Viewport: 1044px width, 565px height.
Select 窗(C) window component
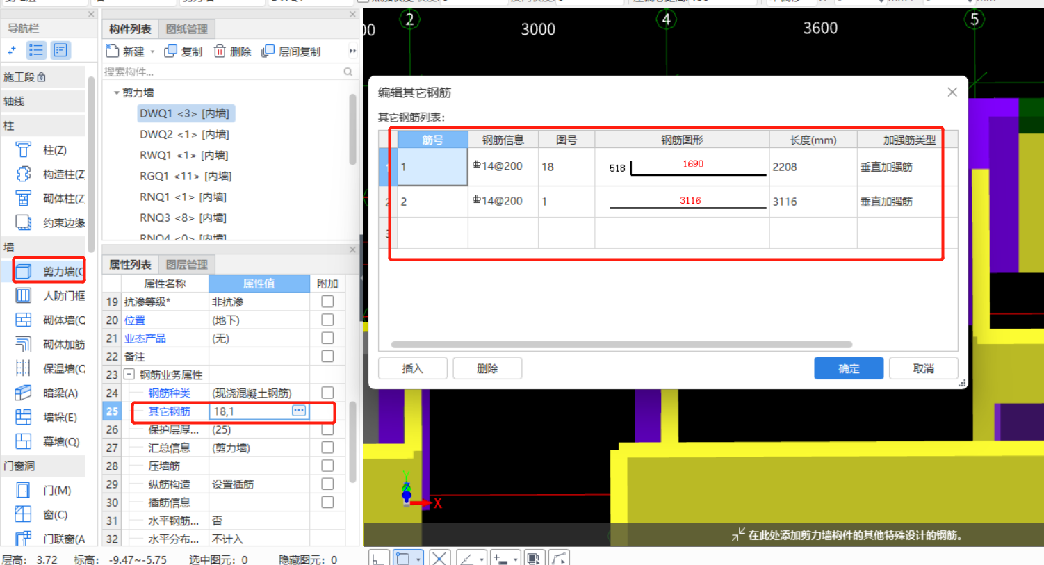(x=42, y=515)
